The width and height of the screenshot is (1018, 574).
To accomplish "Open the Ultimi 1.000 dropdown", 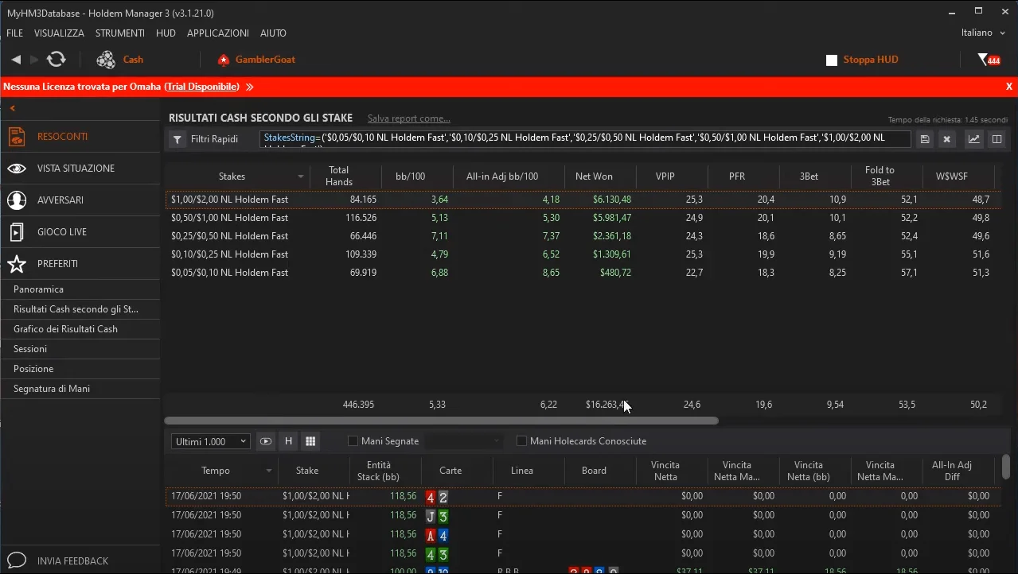I will tap(211, 441).
